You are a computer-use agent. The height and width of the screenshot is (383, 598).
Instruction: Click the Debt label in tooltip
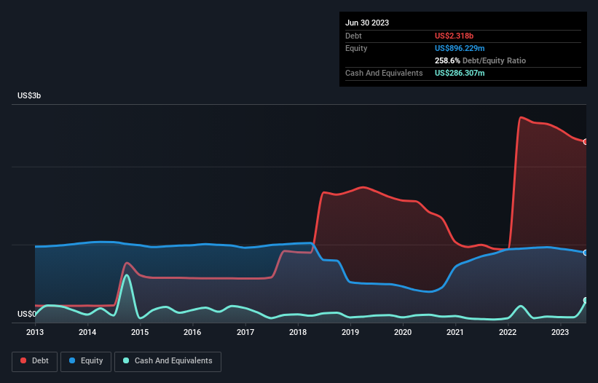point(353,36)
